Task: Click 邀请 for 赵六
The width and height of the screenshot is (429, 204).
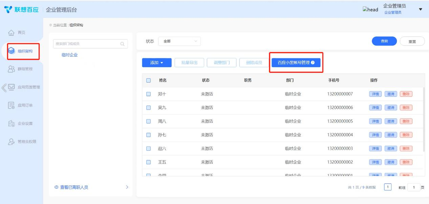Action: [391, 148]
